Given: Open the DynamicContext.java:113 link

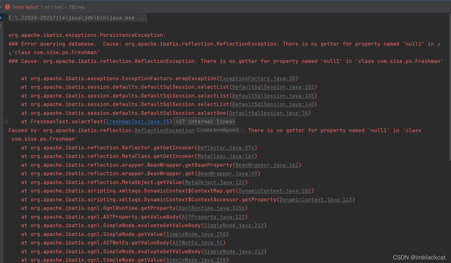Looking at the screenshot, I should coord(315,199).
